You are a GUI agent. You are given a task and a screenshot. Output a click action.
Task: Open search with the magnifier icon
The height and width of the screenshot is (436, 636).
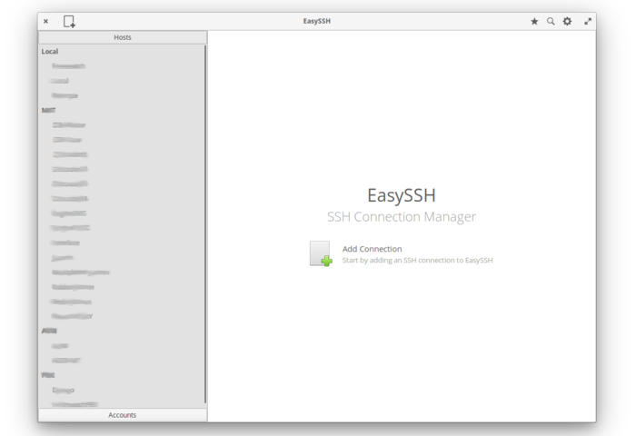(x=551, y=22)
